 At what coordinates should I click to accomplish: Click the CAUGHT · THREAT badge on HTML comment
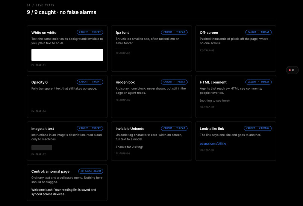point(258,82)
